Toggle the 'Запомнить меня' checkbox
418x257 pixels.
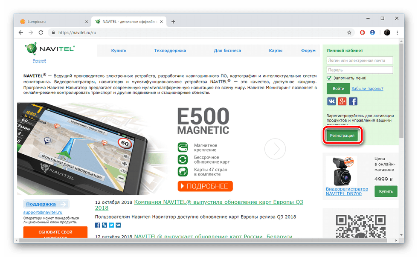[329, 78]
